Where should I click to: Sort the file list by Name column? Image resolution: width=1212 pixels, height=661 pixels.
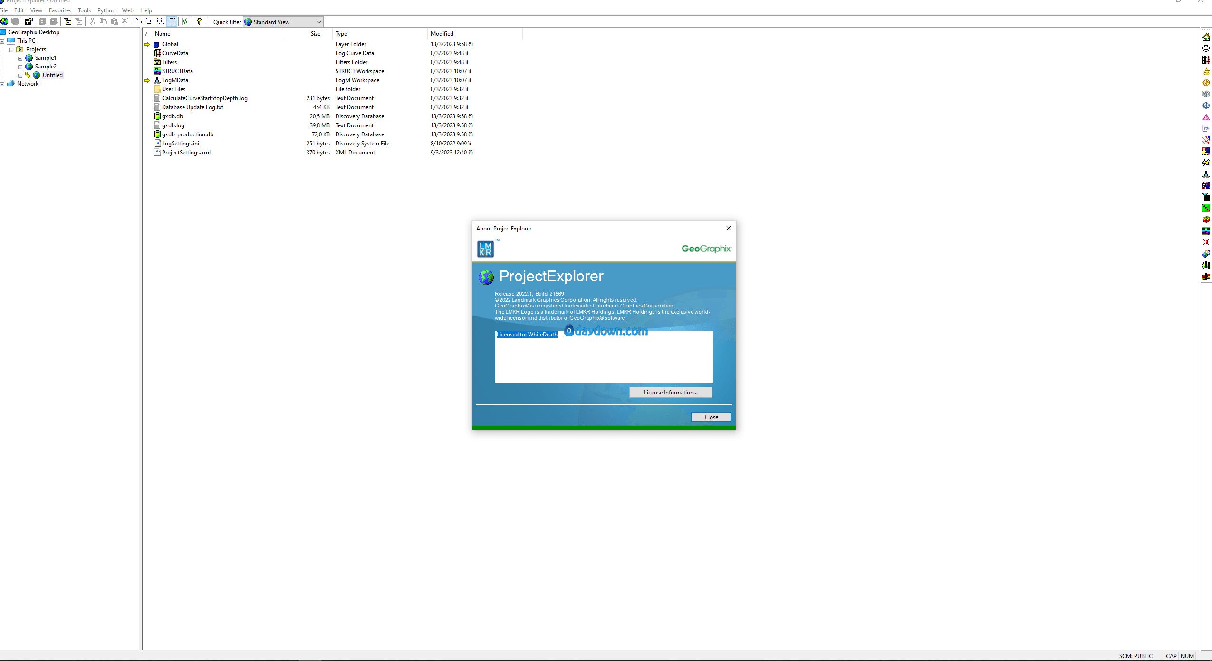(x=219, y=34)
